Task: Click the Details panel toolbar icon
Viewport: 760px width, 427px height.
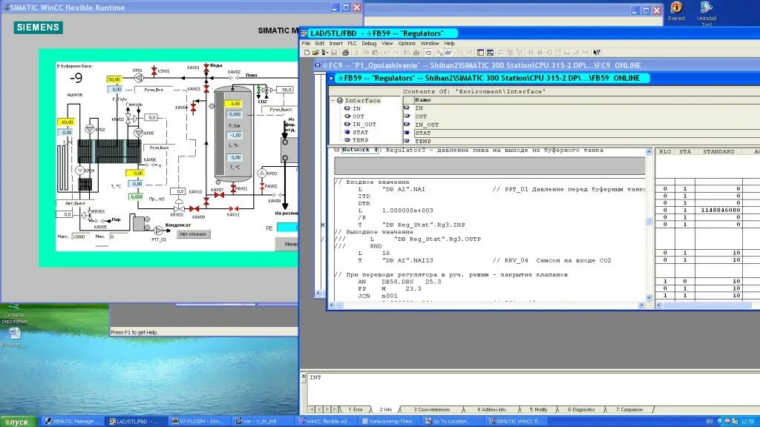Action: pyautogui.click(x=490, y=53)
